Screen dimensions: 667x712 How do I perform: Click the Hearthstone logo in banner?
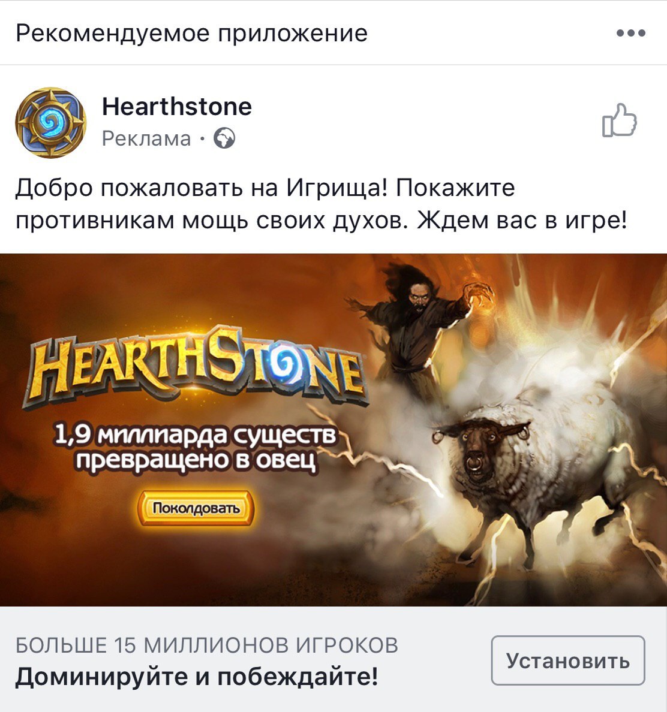196,366
